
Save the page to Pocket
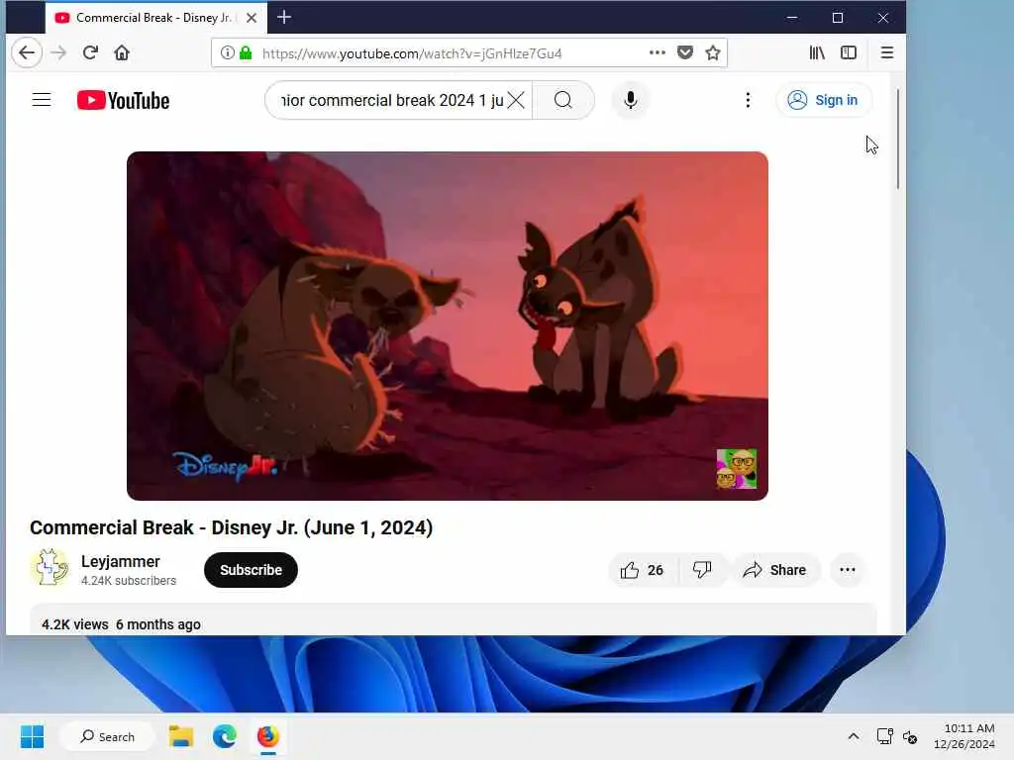(685, 53)
